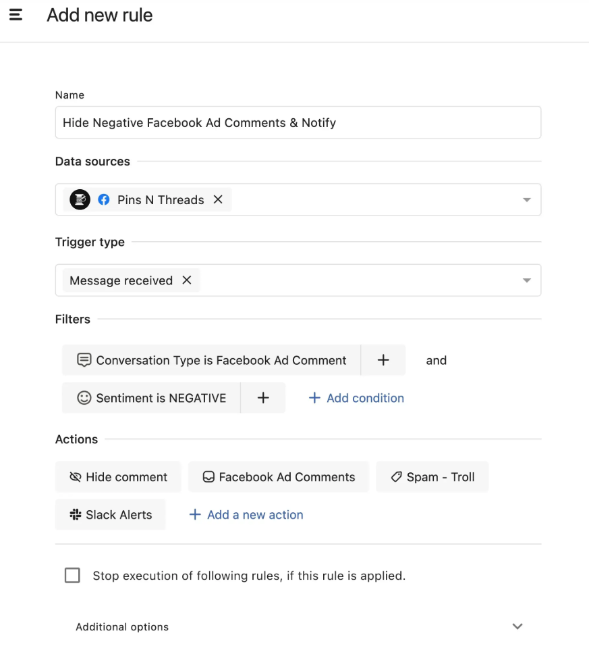The image size is (589, 648).
Task: Open the Data sources dropdown
Action: coord(526,199)
